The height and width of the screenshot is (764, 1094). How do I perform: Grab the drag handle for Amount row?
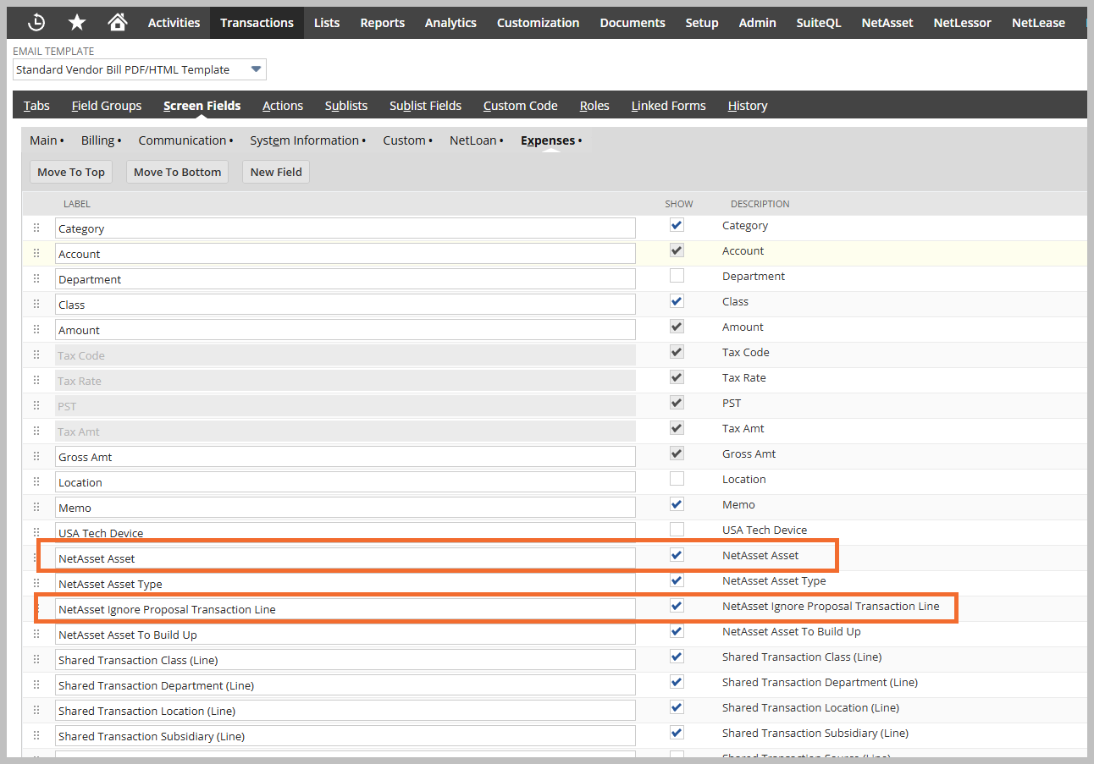(36, 330)
